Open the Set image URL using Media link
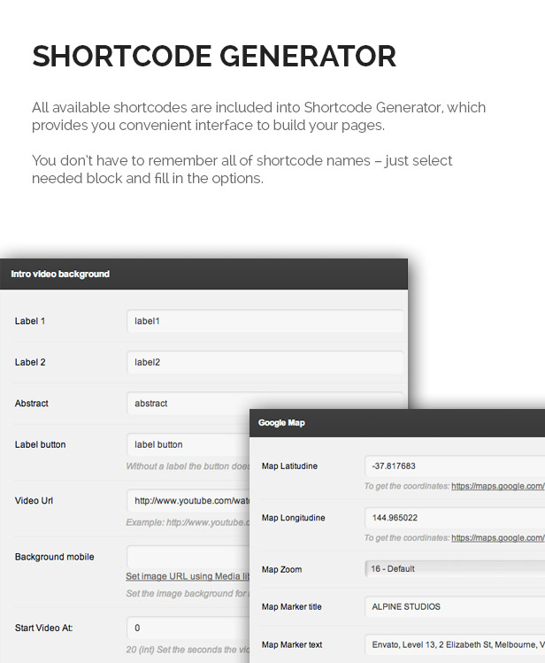545x663 pixels. pos(188,576)
